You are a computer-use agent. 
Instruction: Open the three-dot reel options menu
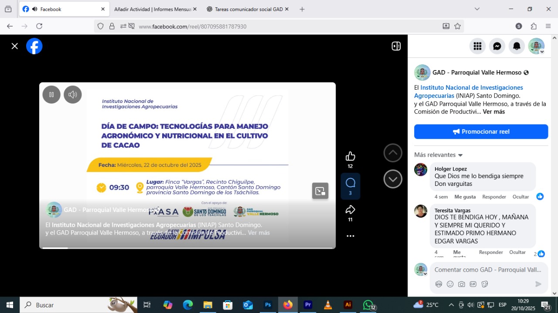(x=350, y=236)
